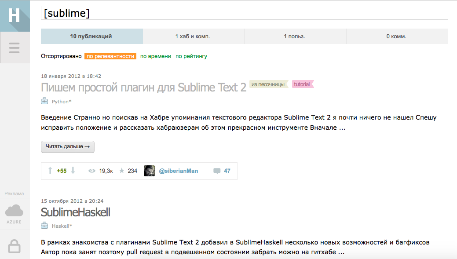Open siberianMan's avatar image
This screenshot has height=259, width=457.
click(x=149, y=171)
